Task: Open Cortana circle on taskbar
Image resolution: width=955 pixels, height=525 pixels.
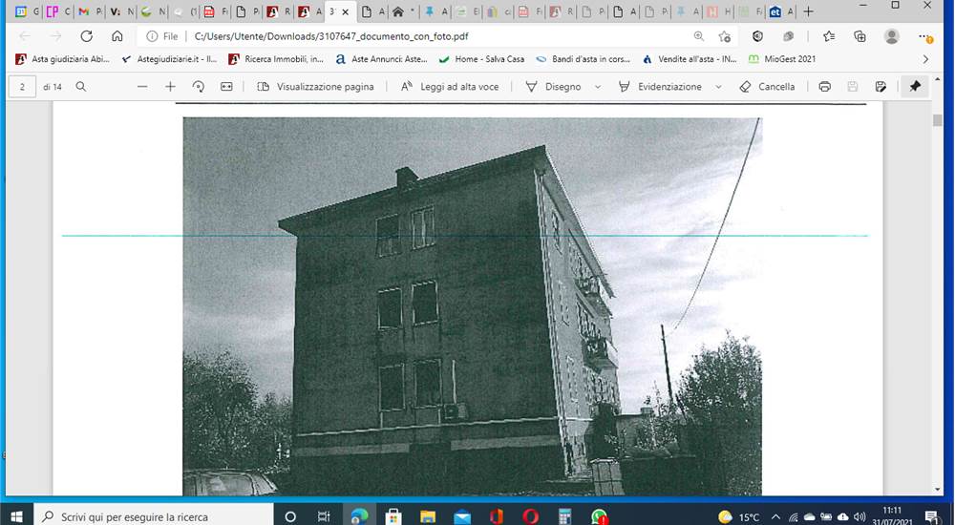Action: 290,516
